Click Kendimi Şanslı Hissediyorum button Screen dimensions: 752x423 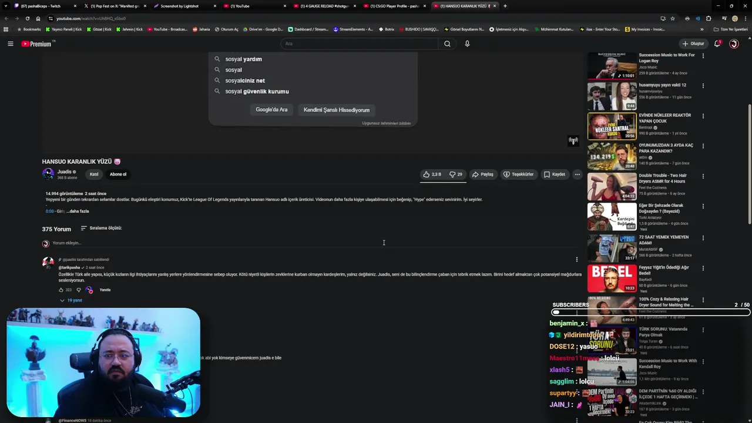337,110
